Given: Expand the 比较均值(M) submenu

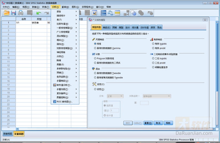Looking at the screenshot, I should 65,24.
